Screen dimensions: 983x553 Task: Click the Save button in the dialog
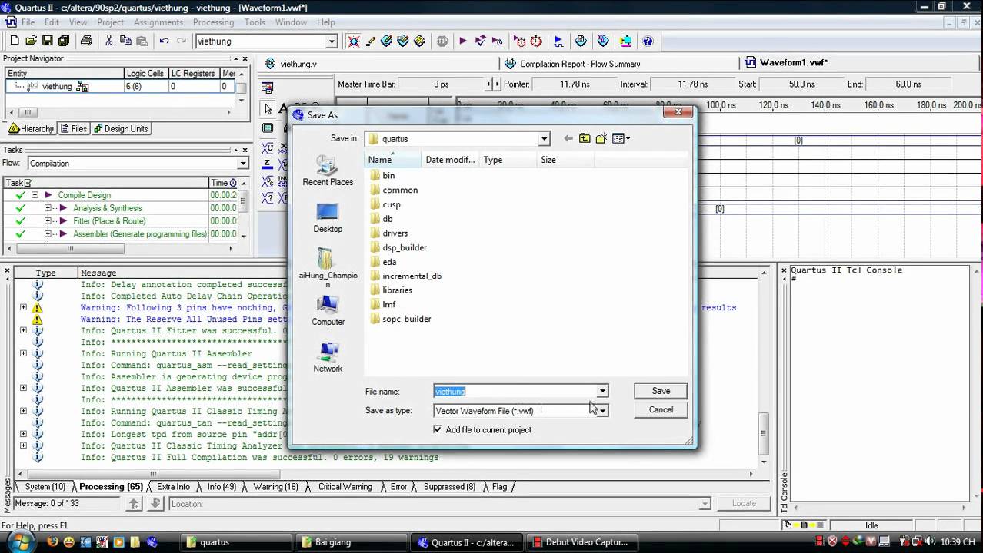tap(661, 391)
